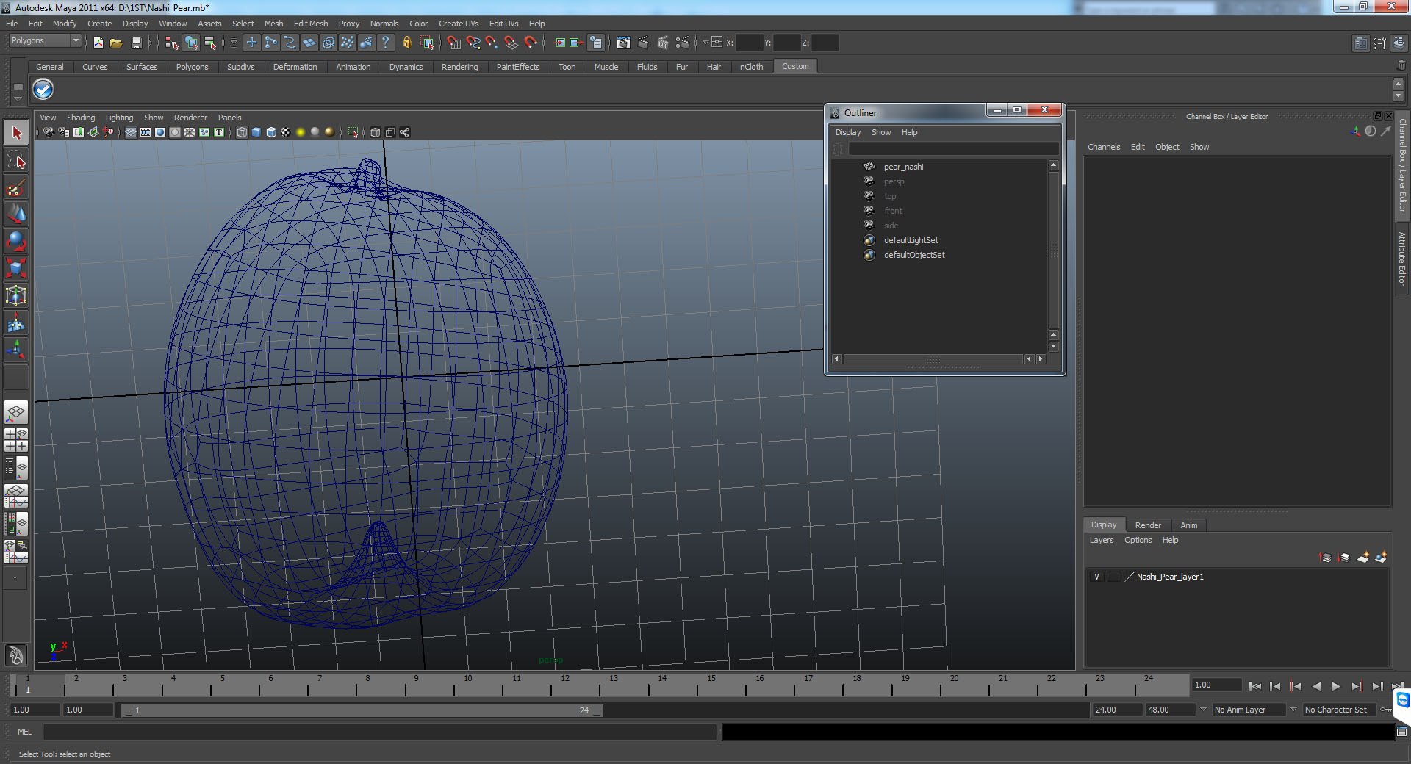Open Render Settings icon
Viewport: 1411px width, 764px height.
click(683, 43)
